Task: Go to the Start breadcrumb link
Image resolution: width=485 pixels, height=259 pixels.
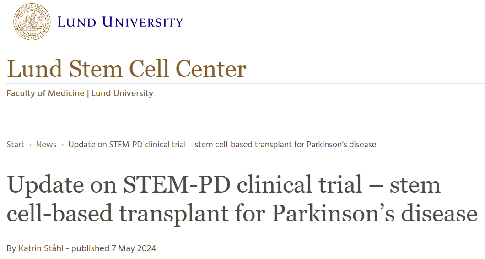Action: (15, 145)
